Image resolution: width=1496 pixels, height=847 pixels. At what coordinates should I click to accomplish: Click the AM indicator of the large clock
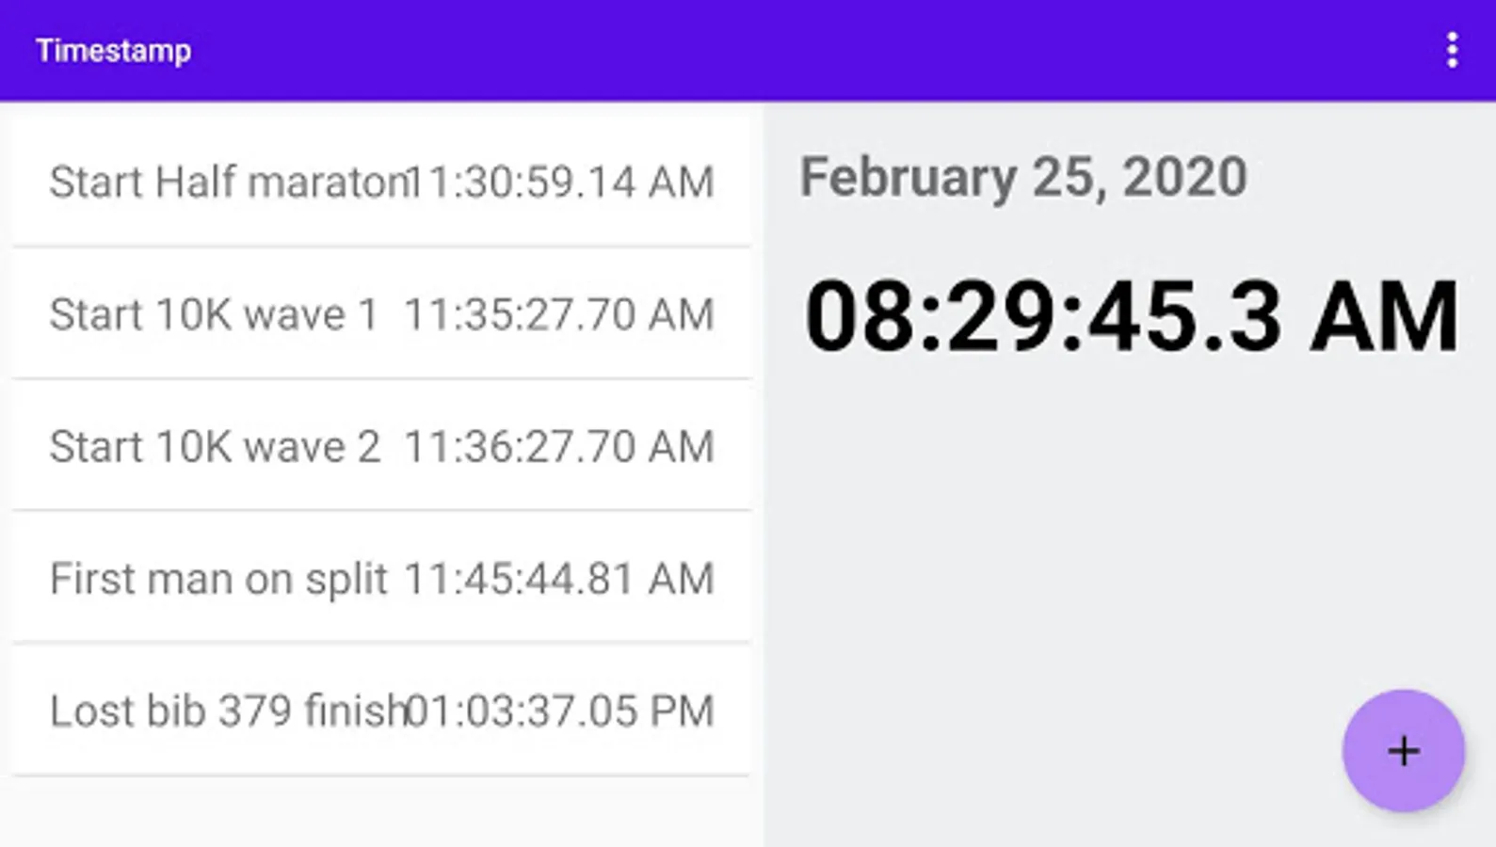click(x=1384, y=316)
